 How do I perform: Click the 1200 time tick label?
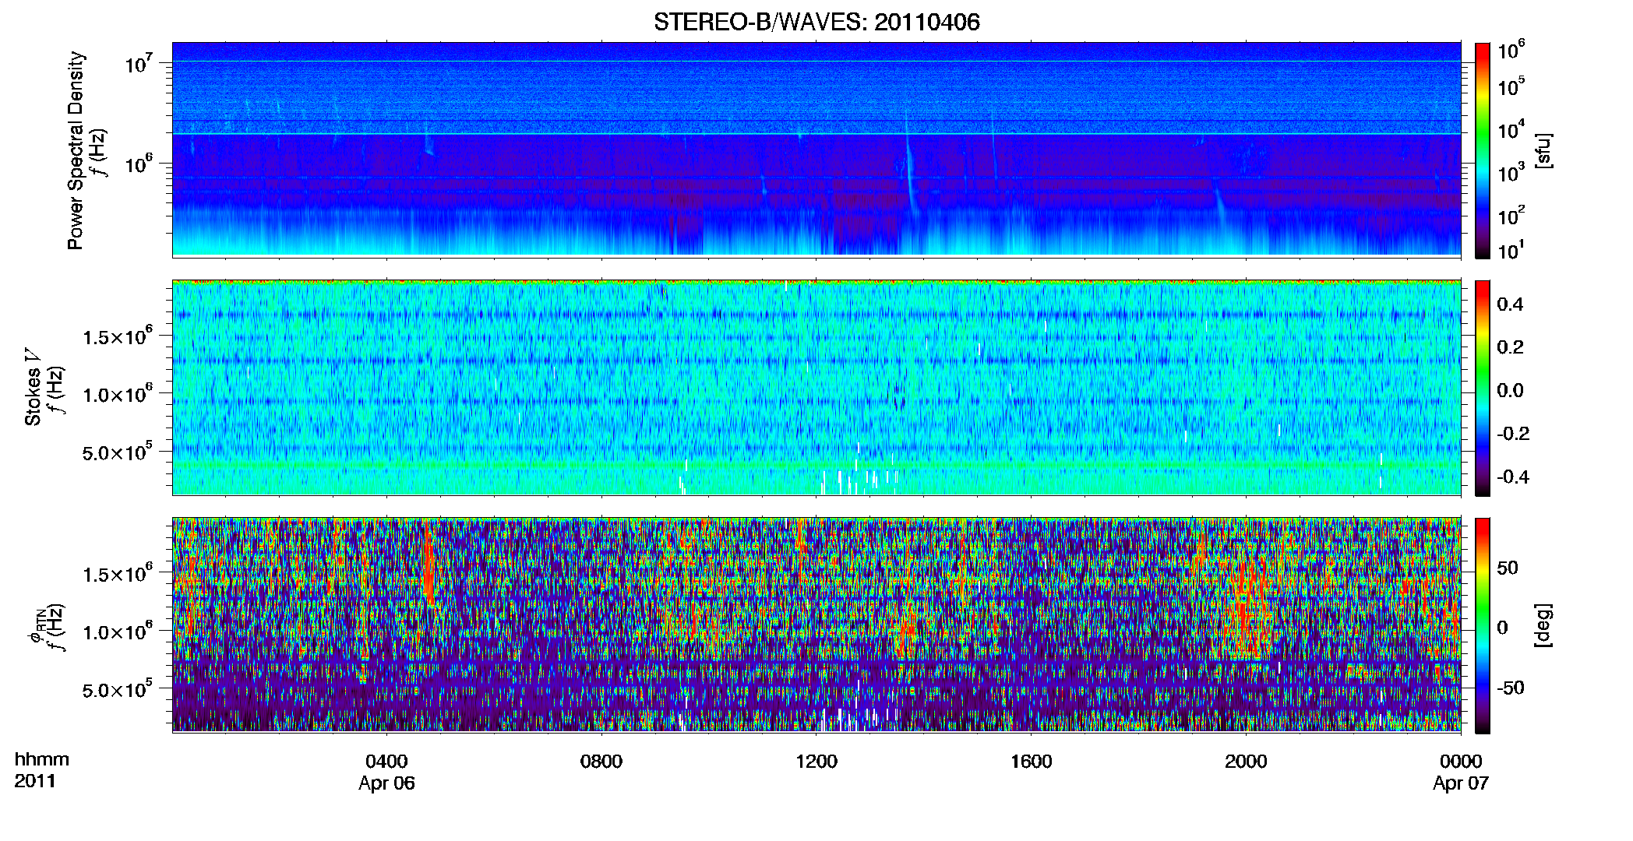(x=816, y=762)
